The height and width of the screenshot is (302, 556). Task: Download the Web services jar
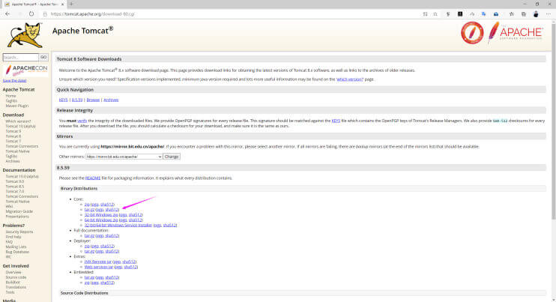99,267
